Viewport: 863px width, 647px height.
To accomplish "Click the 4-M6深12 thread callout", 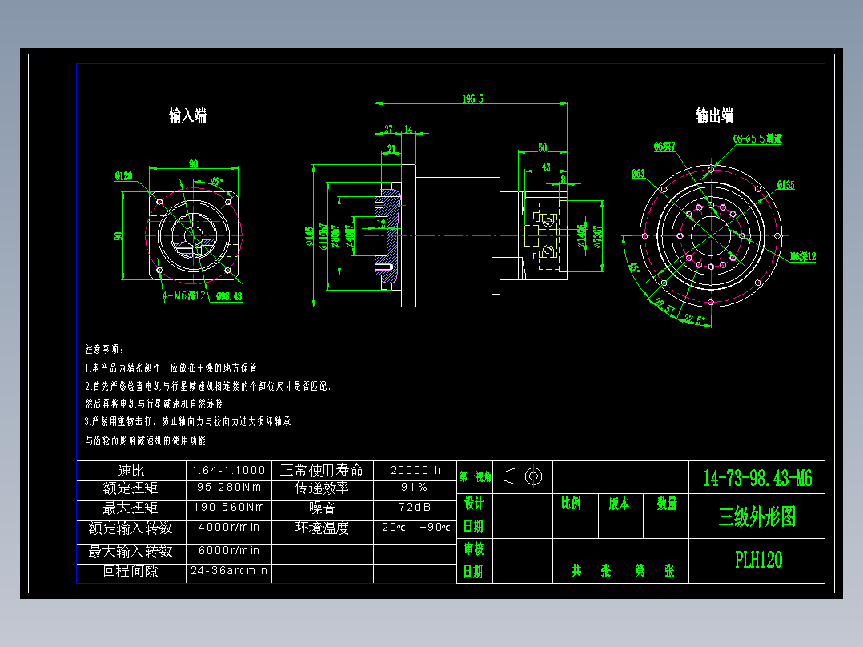I will 183,296.
